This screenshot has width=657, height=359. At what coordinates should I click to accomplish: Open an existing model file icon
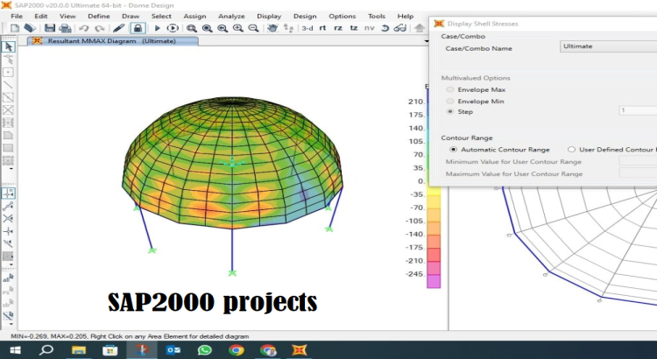pos(30,28)
